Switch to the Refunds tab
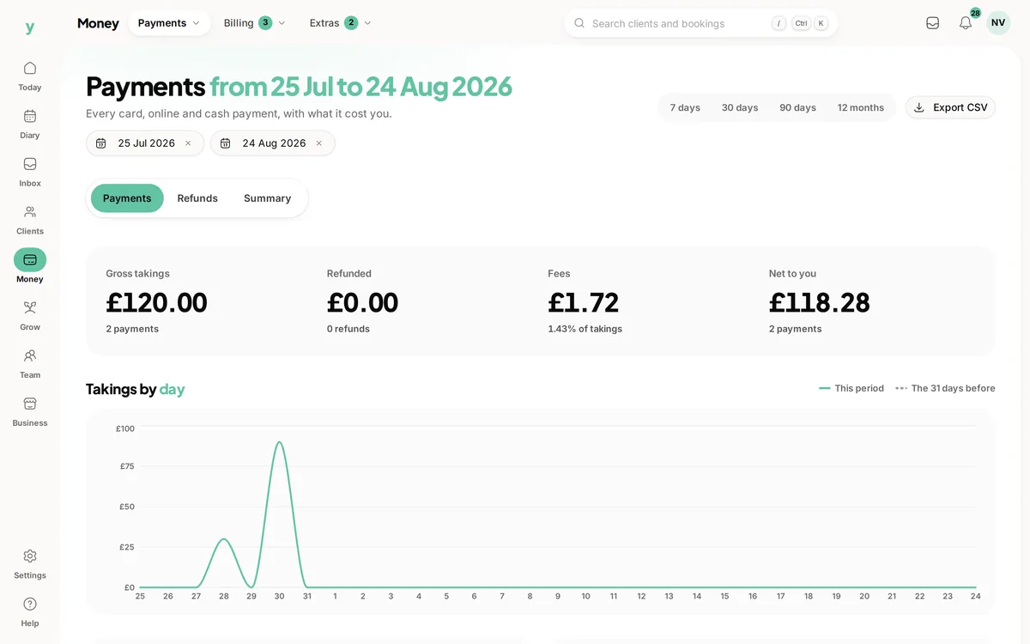The image size is (1030, 644). tap(197, 198)
